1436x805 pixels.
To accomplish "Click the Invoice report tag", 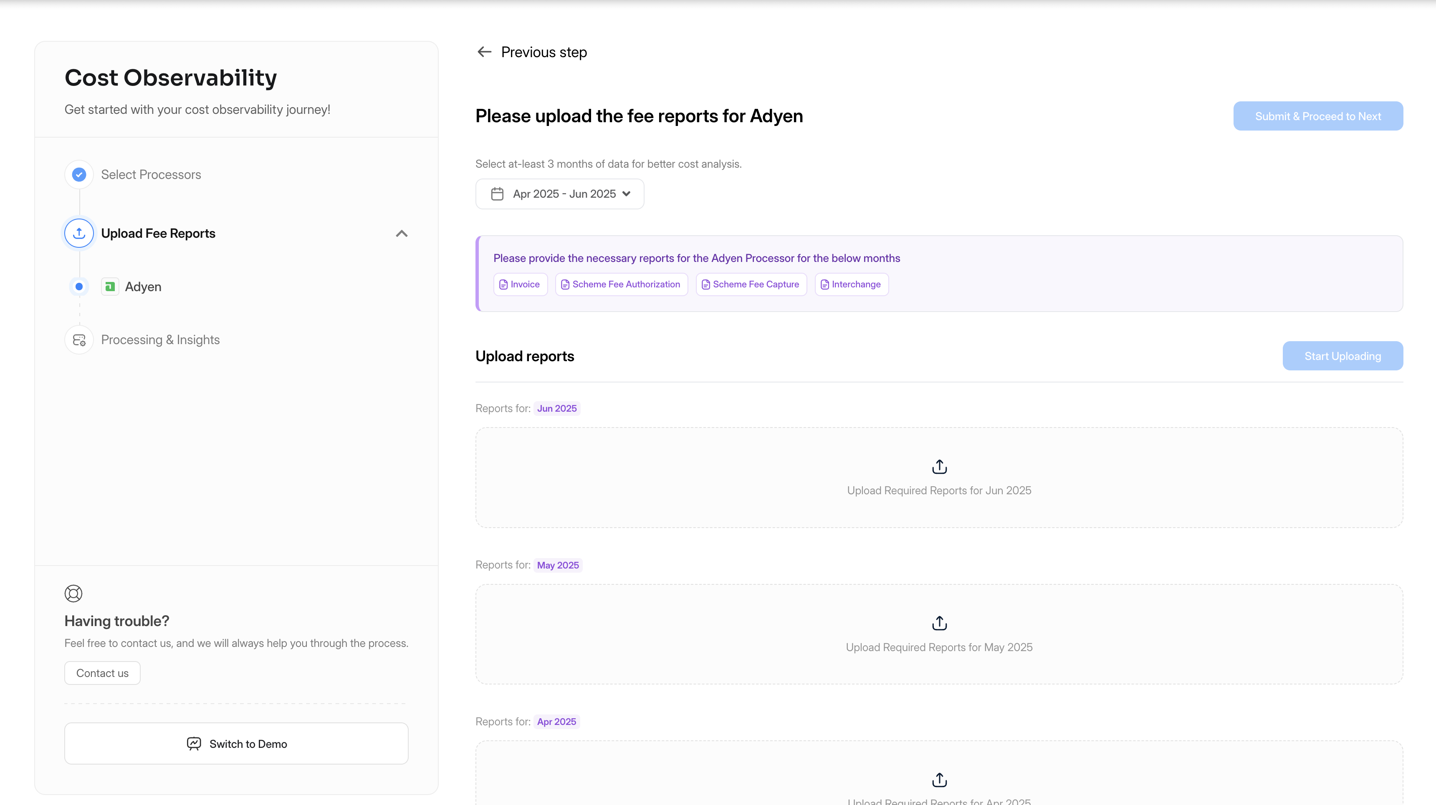I will (x=520, y=284).
